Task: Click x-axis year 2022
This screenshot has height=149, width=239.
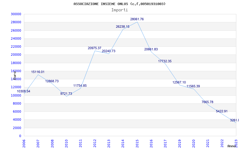Action: [222, 143]
